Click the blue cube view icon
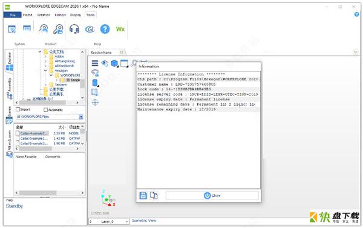 click(114, 63)
